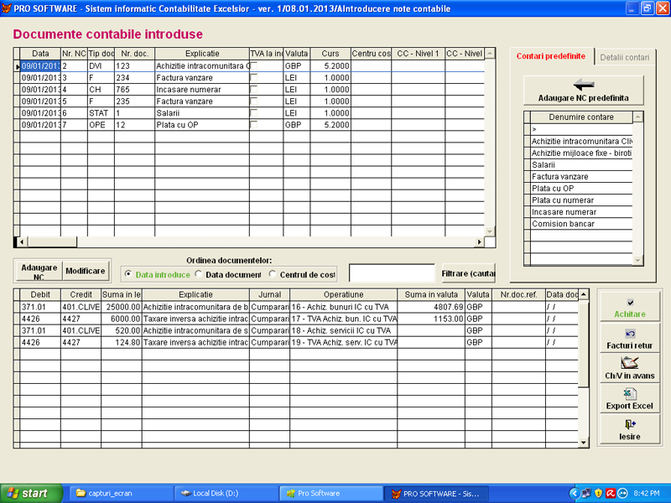Open the Windows start button

click(31, 493)
